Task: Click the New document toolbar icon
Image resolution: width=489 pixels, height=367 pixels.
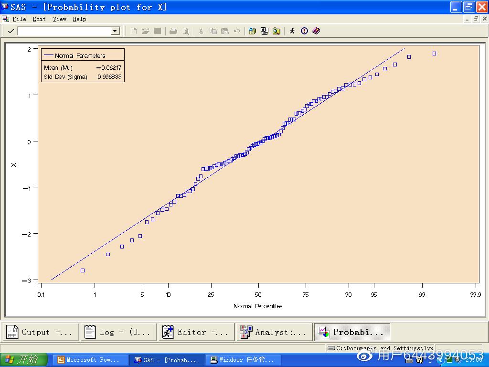Action: click(x=134, y=31)
